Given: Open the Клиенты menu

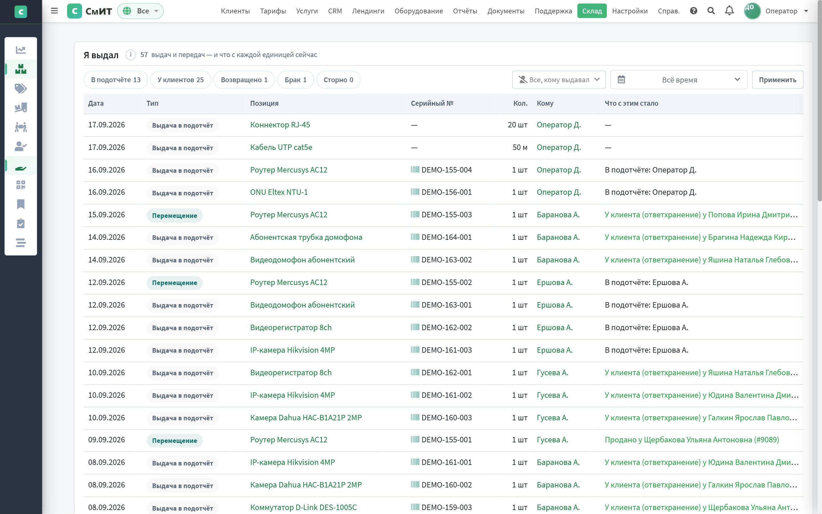Looking at the screenshot, I should click(x=235, y=11).
